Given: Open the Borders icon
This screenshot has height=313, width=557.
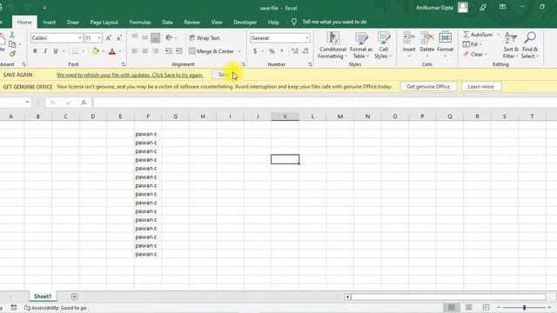Looking at the screenshot, I should 76,51.
